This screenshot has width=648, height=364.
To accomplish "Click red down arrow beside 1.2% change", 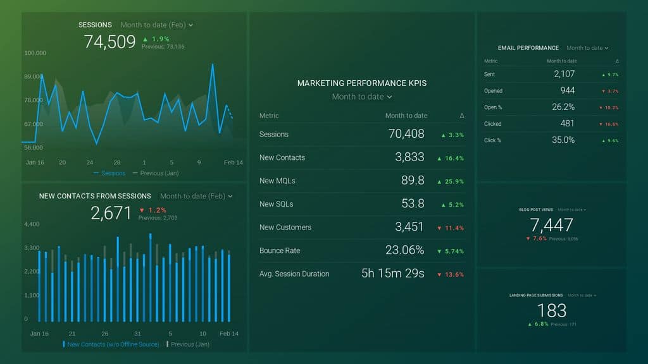I will coord(142,210).
